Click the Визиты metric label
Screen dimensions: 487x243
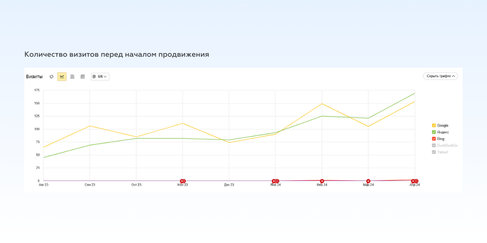[34, 77]
